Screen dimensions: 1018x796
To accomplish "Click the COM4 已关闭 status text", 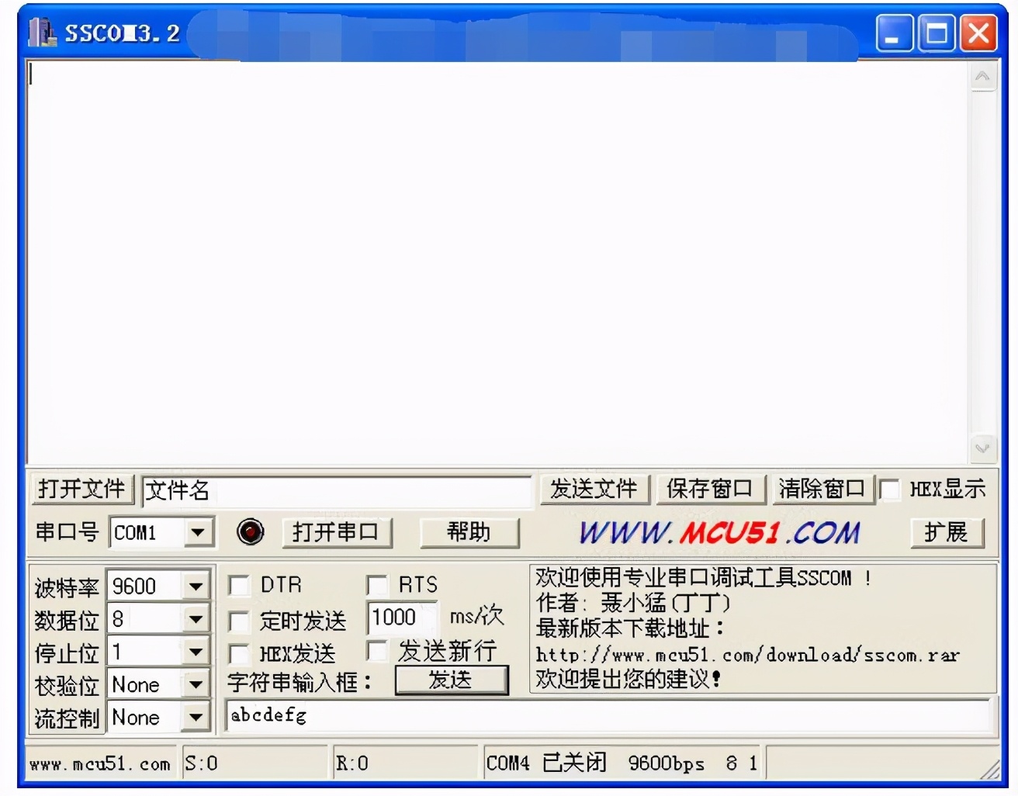I will [546, 763].
